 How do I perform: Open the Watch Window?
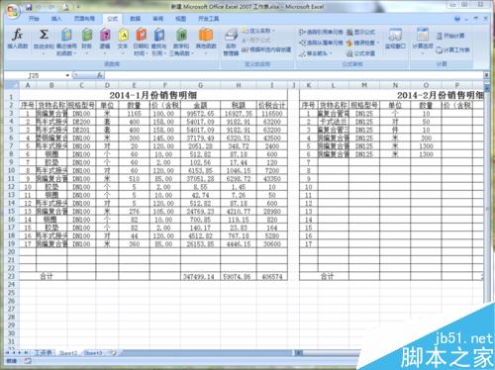[395, 39]
